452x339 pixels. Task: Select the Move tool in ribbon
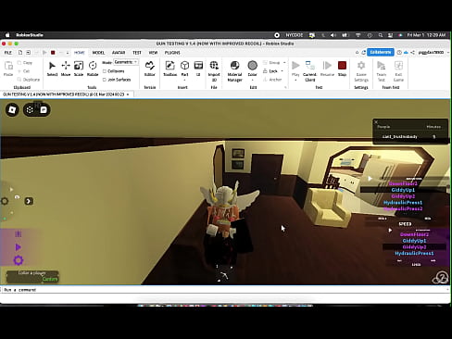pos(66,69)
